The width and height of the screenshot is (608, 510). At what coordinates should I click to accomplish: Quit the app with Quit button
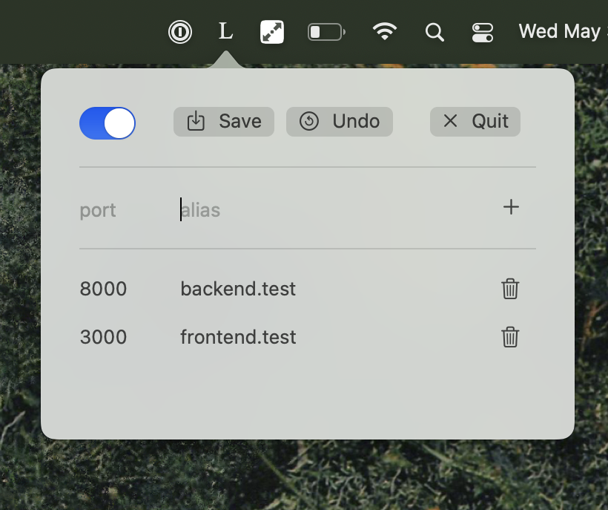click(x=475, y=122)
